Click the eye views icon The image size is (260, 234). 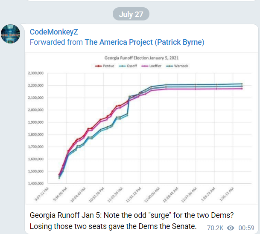[231, 228]
